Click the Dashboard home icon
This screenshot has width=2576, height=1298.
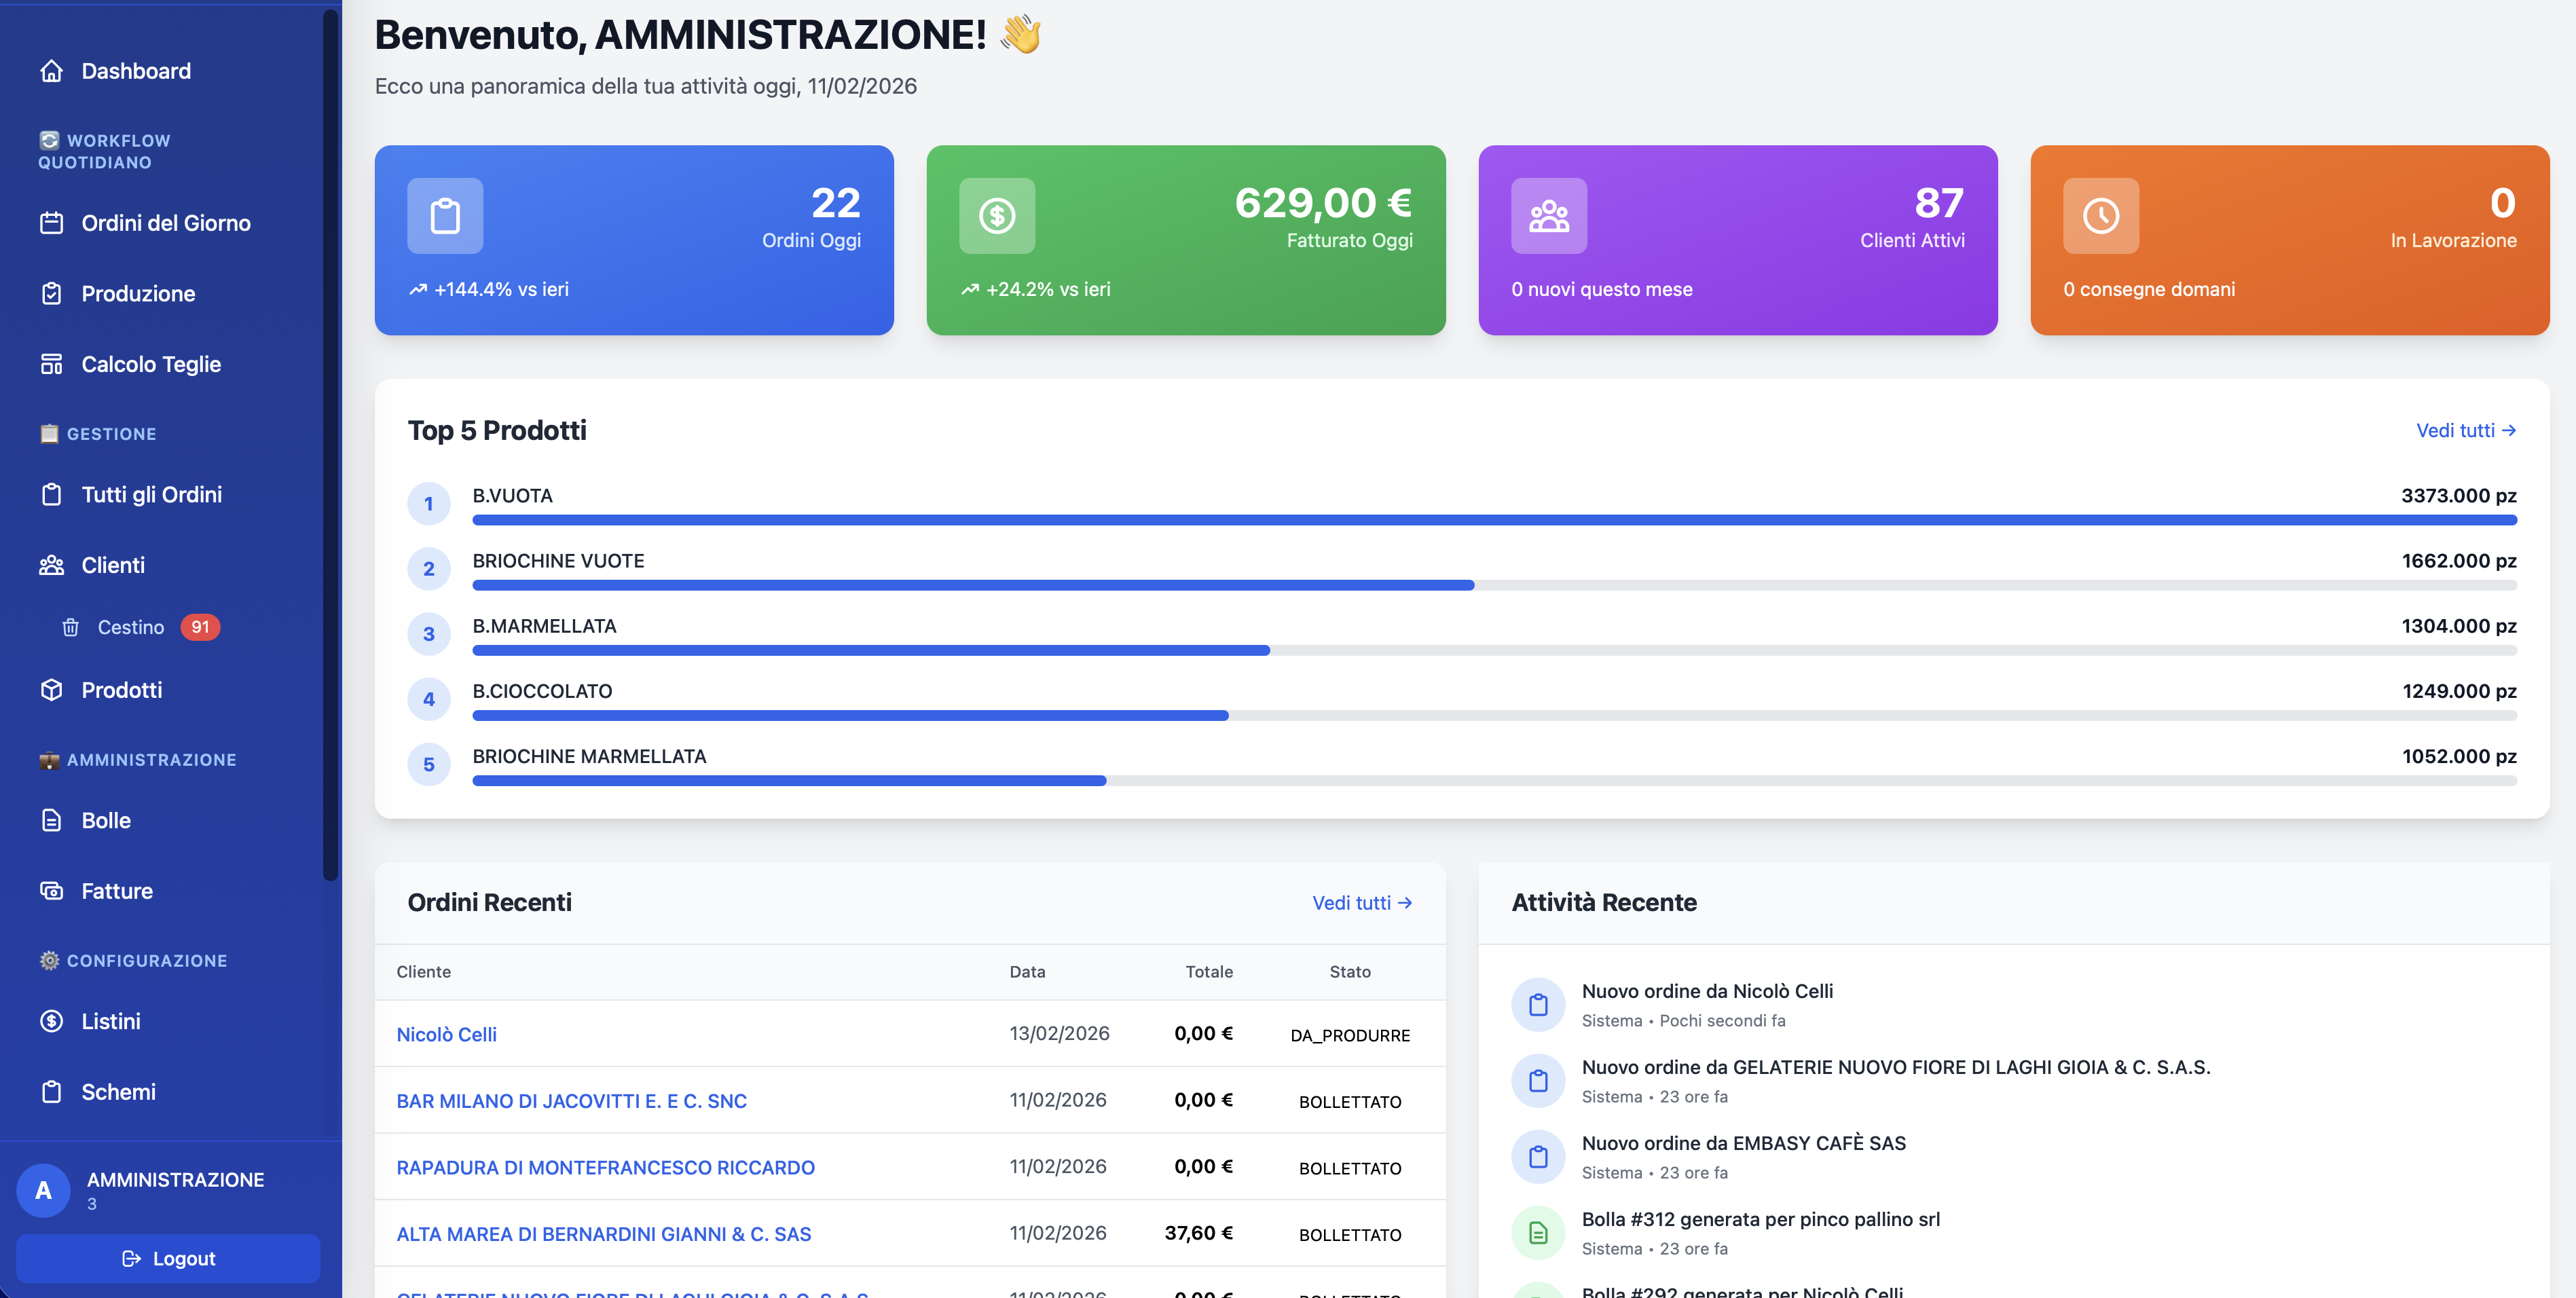pyautogui.click(x=52, y=71)
